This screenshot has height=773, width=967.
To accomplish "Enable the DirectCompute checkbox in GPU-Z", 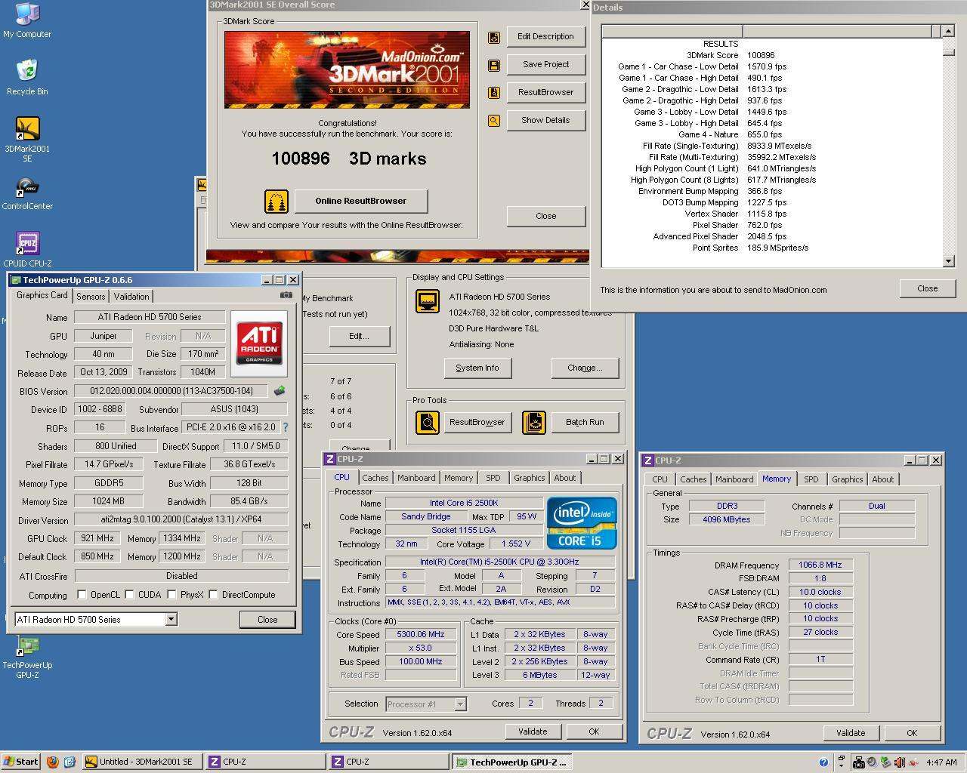I will [214, 595].
